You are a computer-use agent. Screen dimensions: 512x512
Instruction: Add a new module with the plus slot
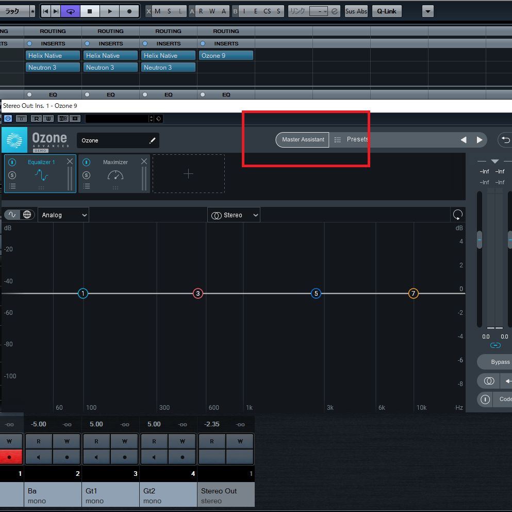(188, 173)
